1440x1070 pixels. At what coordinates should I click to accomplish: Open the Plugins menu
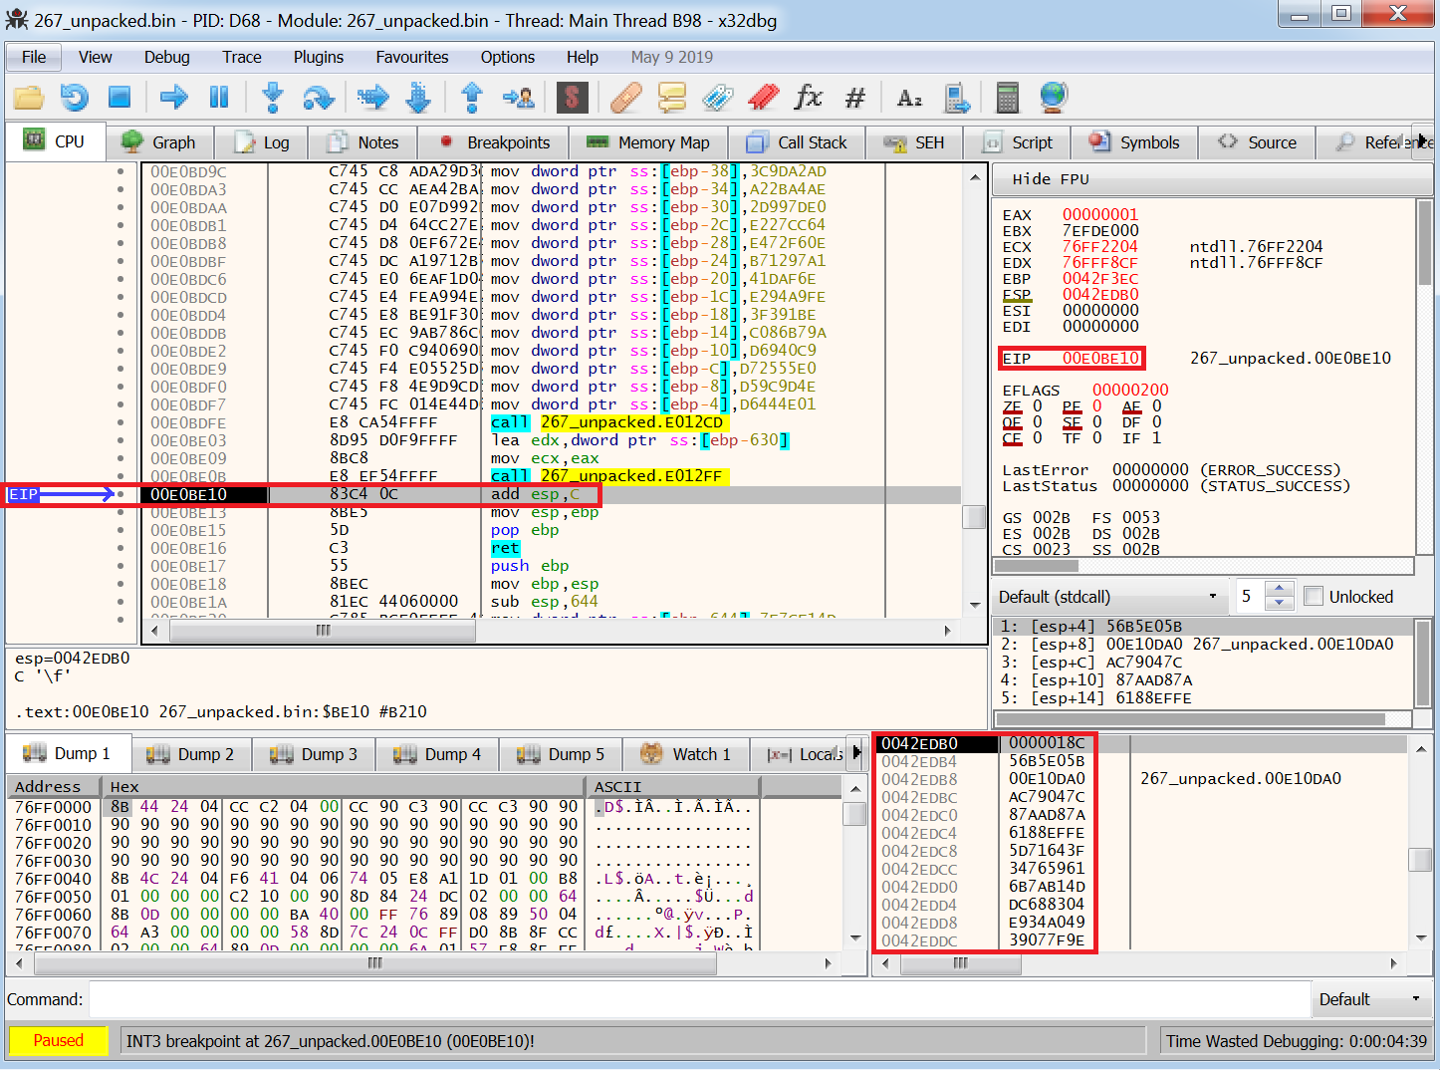pos(319,57)
